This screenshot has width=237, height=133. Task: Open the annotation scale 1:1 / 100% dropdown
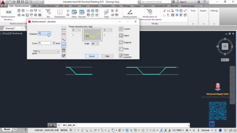click(178, 130)
